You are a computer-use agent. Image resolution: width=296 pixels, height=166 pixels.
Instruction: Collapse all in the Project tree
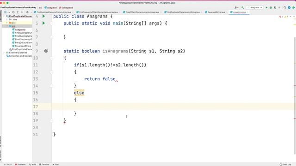point(22,12)
